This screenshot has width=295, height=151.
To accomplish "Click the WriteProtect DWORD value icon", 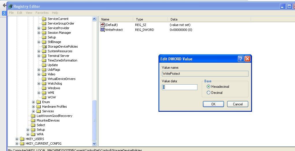I will click(102, 30).
